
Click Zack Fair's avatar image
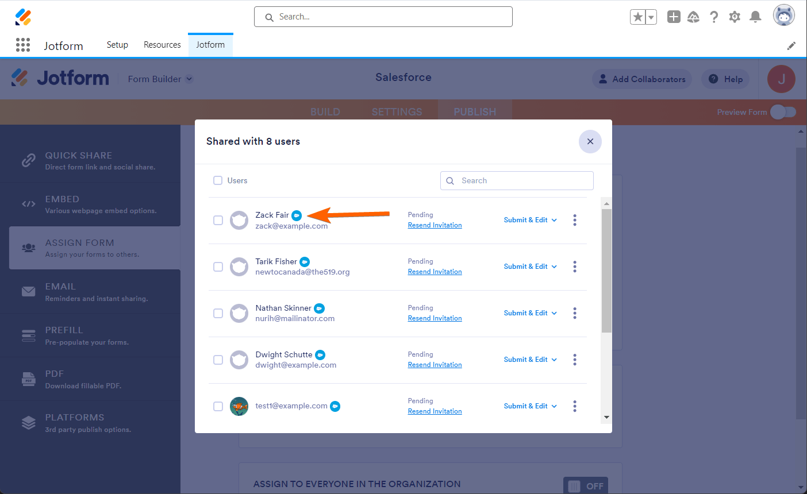[239, 220]
